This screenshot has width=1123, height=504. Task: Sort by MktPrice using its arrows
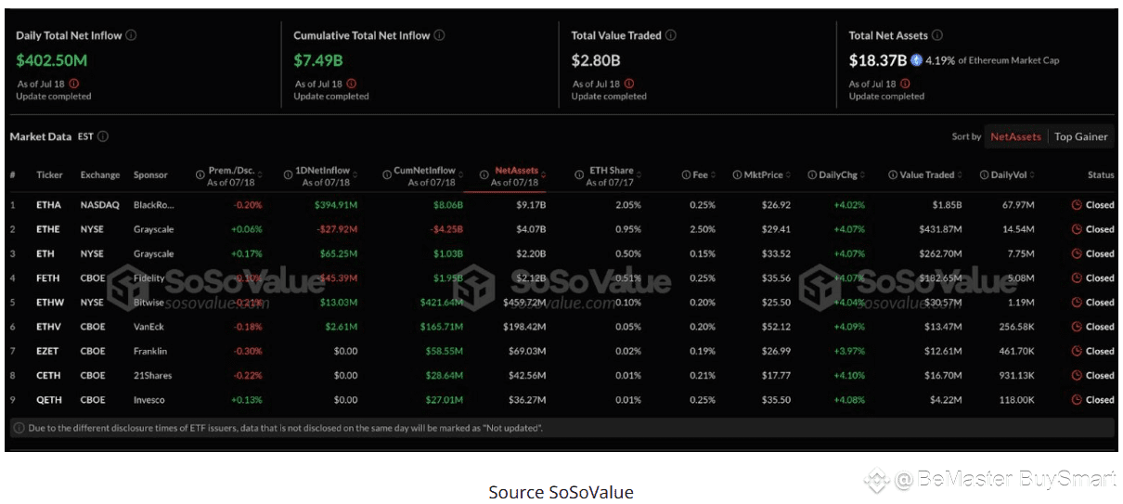click(790, 174)
